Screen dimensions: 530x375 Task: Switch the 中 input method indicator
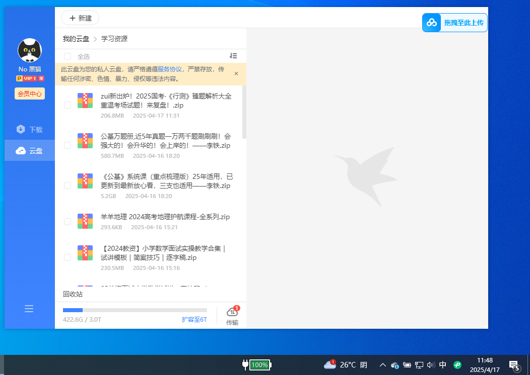(x=442, y=365)
